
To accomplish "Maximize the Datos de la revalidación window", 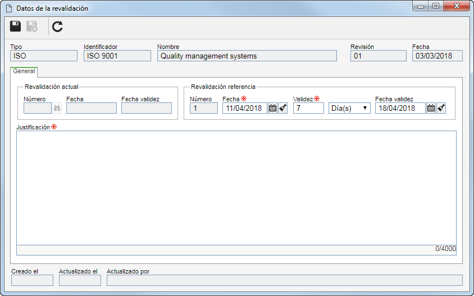I will click(x=436, y=6).
